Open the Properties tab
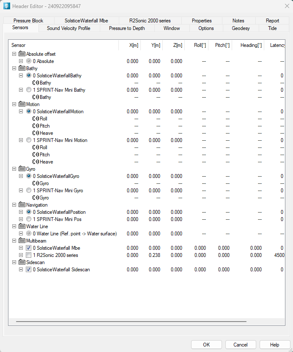 tap(202, 21)
